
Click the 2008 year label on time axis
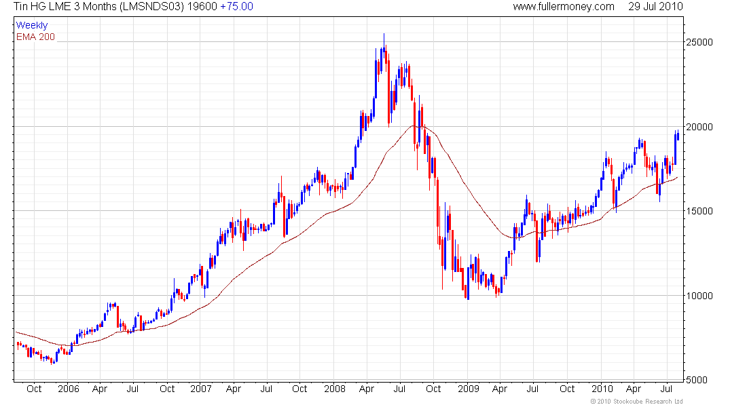coord(334,389)
